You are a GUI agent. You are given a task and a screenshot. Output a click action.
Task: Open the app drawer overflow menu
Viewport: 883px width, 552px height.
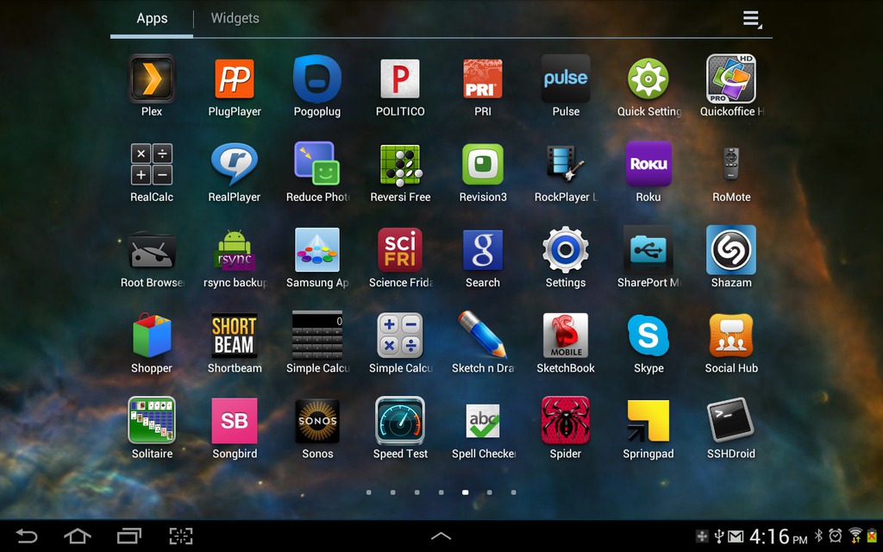pos(751,19)
